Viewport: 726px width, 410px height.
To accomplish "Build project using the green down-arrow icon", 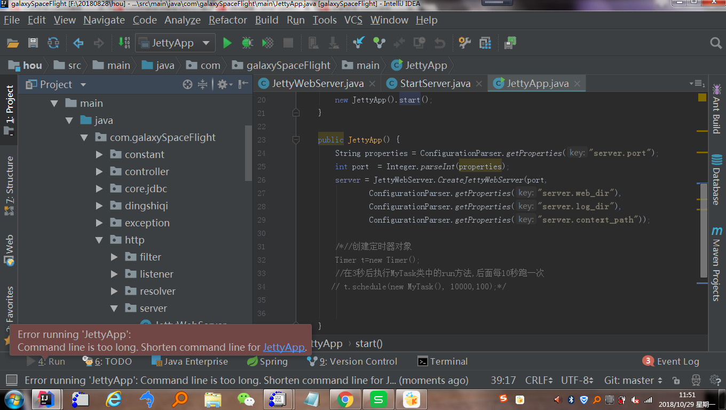I will (124, 43).
